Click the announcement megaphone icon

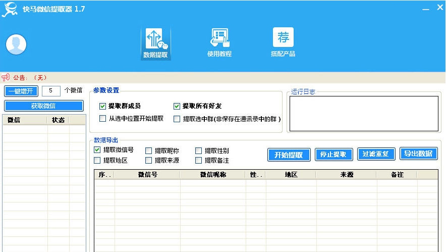coord(6,77)
